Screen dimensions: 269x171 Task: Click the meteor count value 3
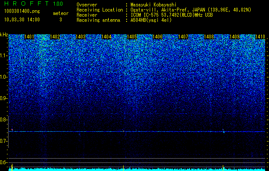pyautogui.click(x=61, y=20)
